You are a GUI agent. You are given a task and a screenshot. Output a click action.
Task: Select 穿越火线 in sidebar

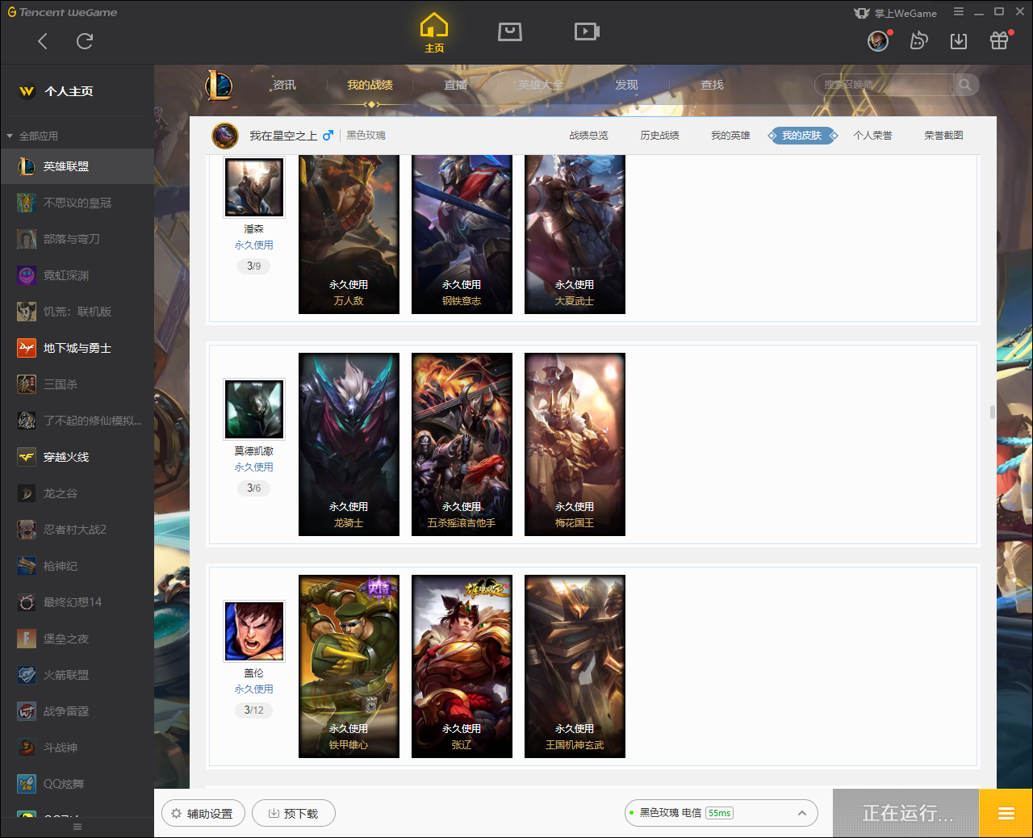pos(77,457)
